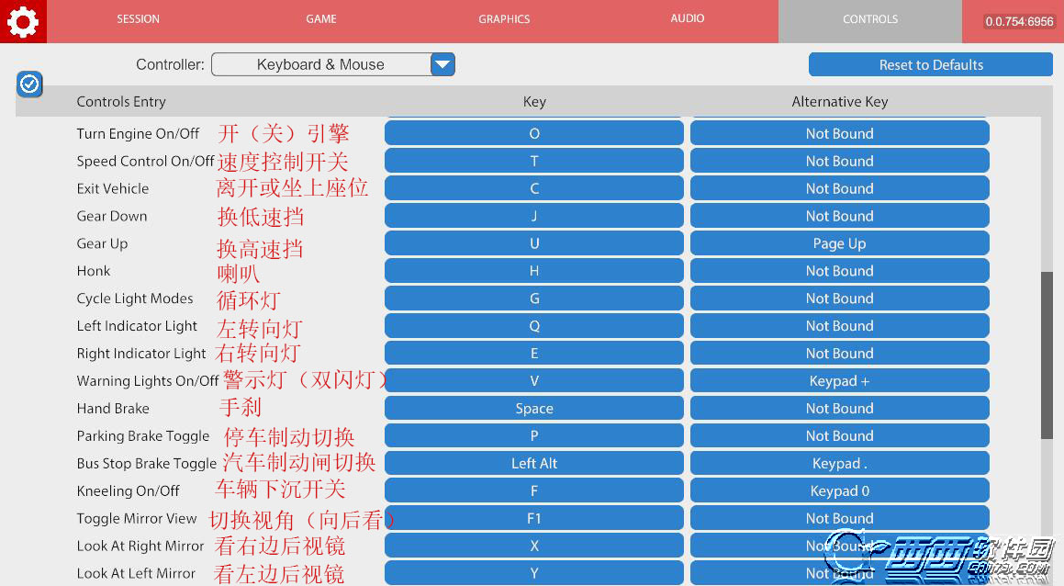The image size is (1064, 586).
Task: Click the Hand Brake entry label
Action: (113, 409)
